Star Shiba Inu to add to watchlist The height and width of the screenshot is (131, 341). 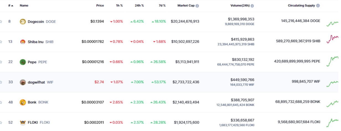pyautogui.click(x=1, y=42)
